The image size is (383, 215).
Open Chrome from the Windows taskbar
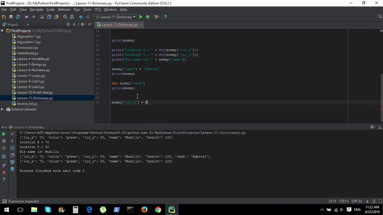point(158,210)
